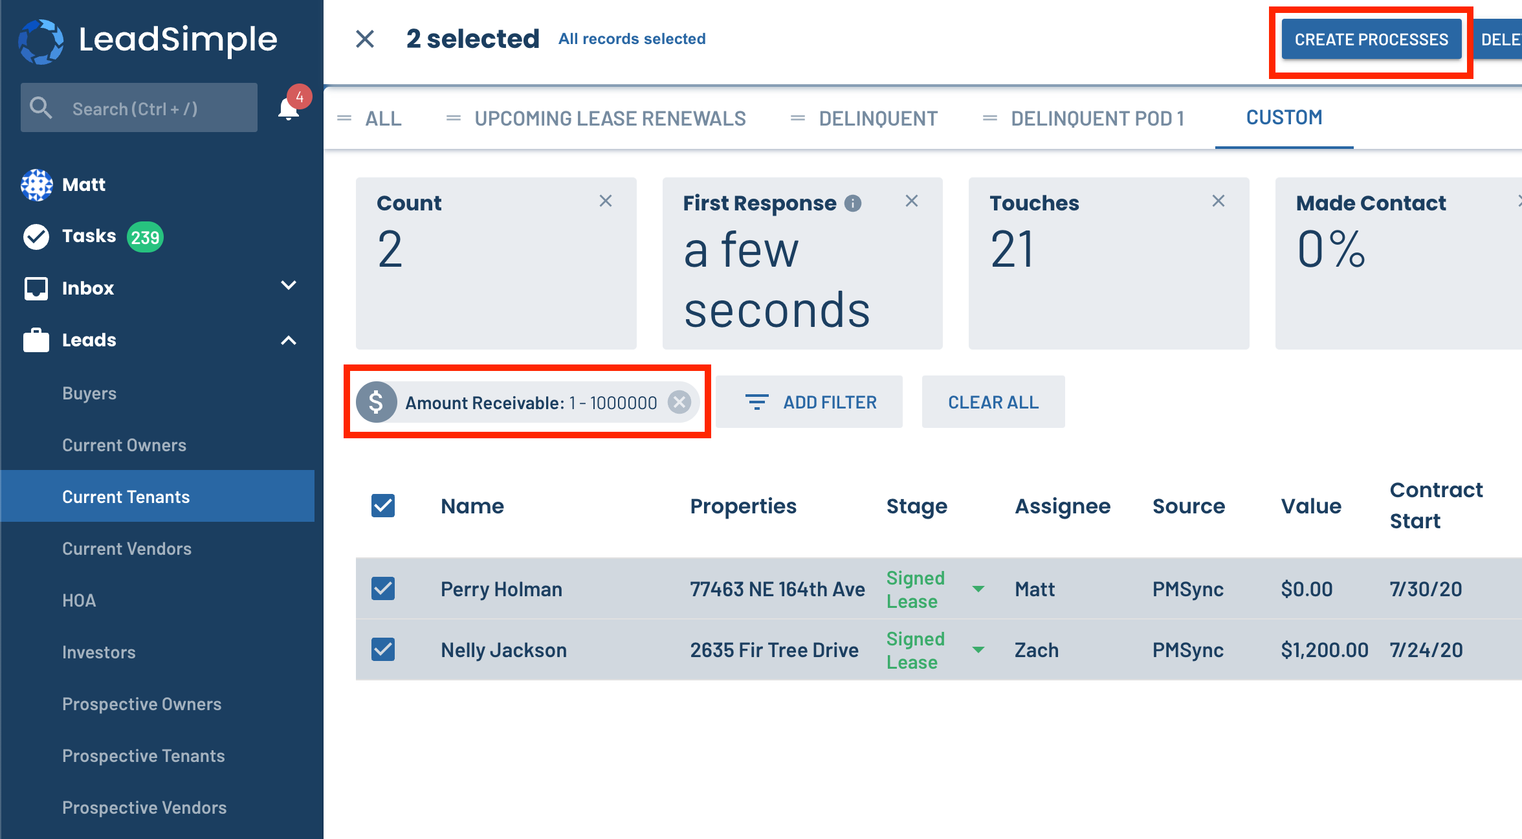
Task: Click drag handle beside Upcoming Lease Renewals
Action: pos(454,118)
